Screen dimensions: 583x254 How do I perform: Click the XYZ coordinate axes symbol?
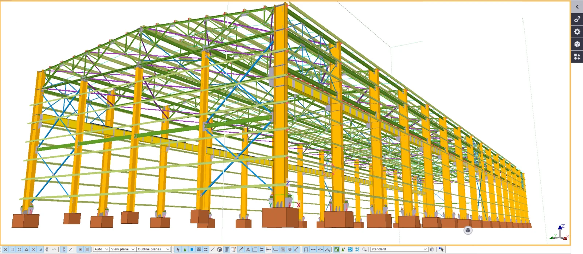tap(560, 232)
